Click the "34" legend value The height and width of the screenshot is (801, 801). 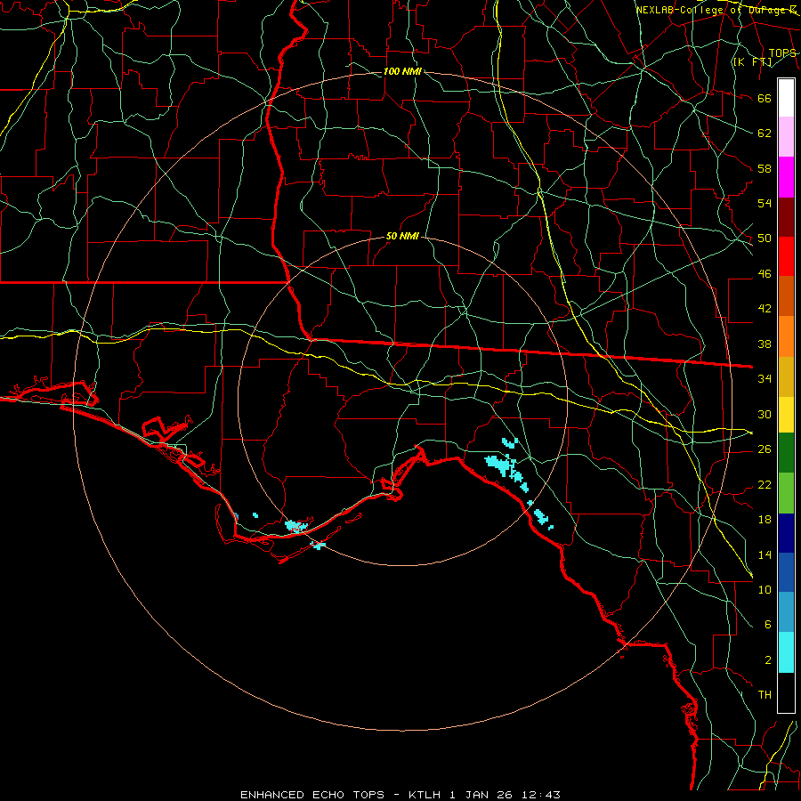click(x=765, y=378)
